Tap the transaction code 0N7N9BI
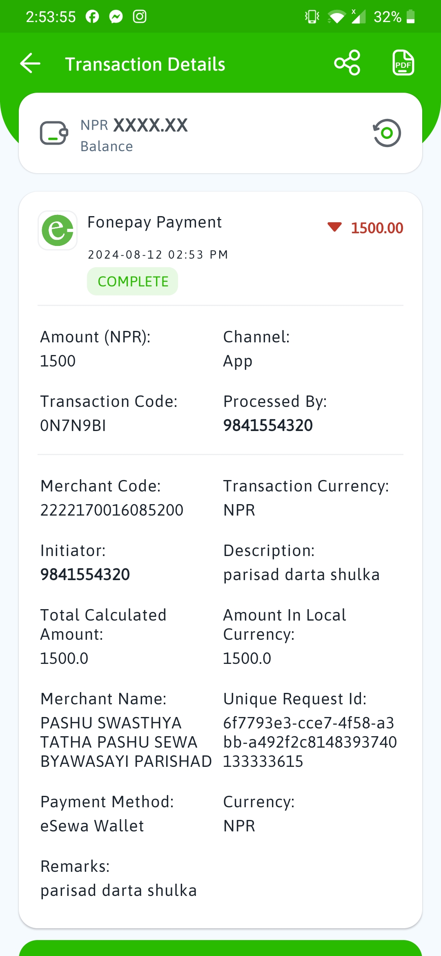The width and height of the screenshot is (441, 956). coord(73,426)
